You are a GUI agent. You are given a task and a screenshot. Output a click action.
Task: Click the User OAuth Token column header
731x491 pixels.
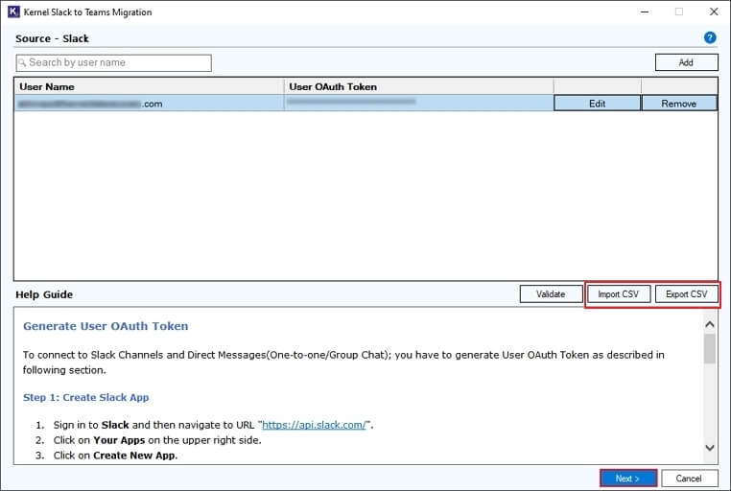tap(418, 86)
